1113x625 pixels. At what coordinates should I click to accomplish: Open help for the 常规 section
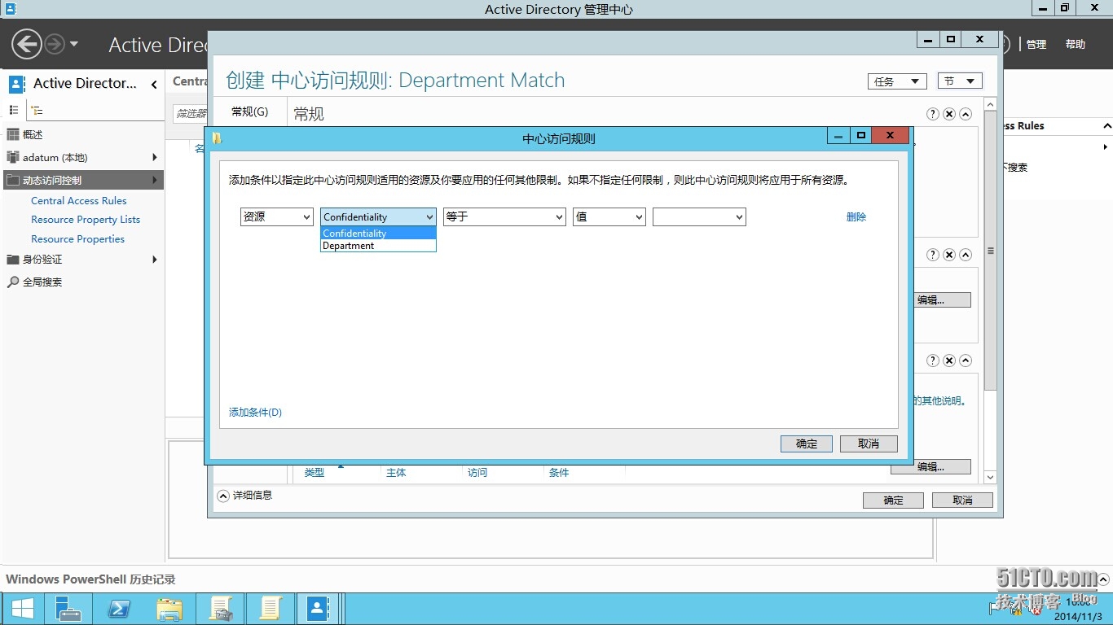pos(933,114)
